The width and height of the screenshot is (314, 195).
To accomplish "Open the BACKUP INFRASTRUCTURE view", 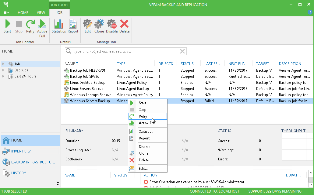I will 33,162.
